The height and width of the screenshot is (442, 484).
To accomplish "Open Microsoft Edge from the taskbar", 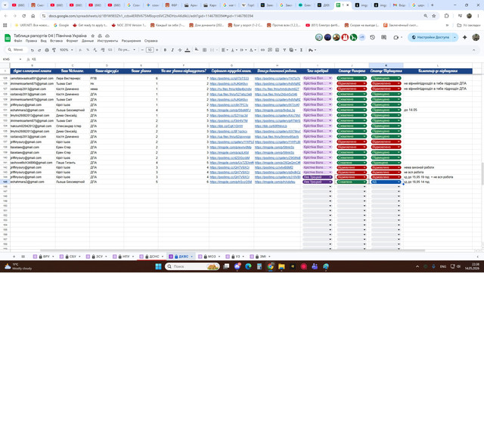I will [248, 266].
